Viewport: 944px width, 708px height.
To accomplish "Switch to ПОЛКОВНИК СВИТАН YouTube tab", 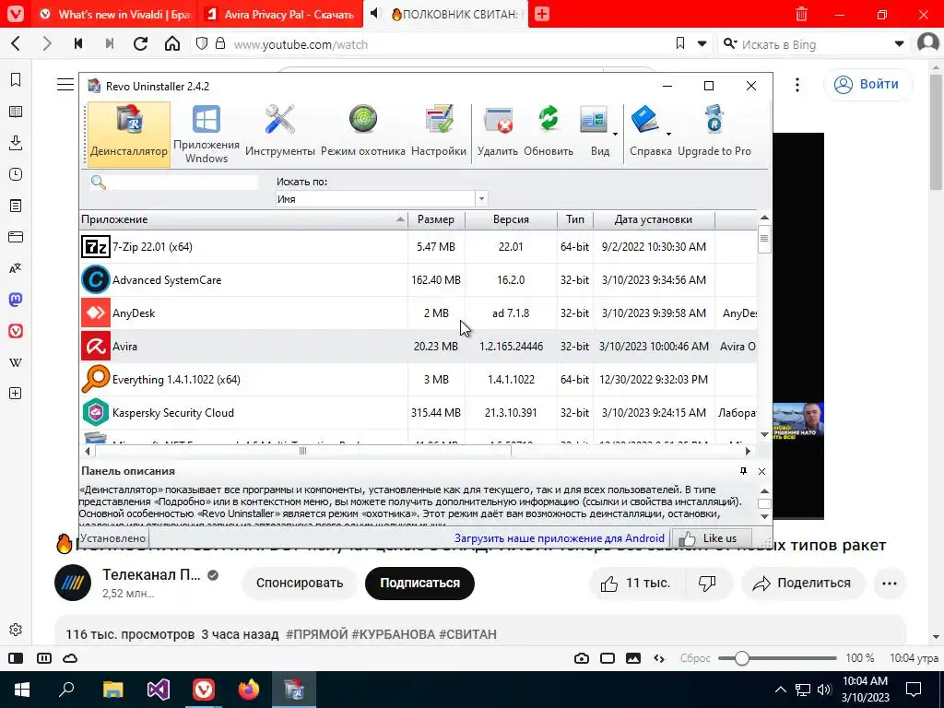I will pyautogui.click(x=445, y=14).
